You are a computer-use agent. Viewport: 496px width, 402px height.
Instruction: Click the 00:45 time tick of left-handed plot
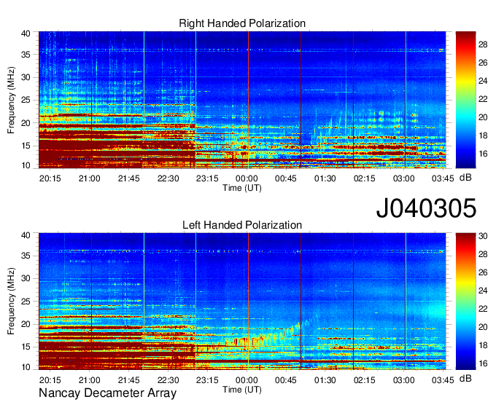(x=286, y=380)
